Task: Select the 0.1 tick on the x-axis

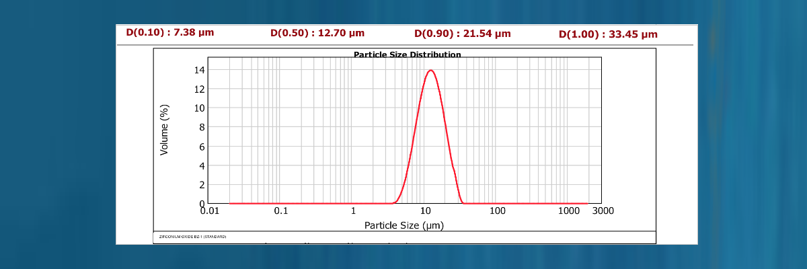Action: 281,211
